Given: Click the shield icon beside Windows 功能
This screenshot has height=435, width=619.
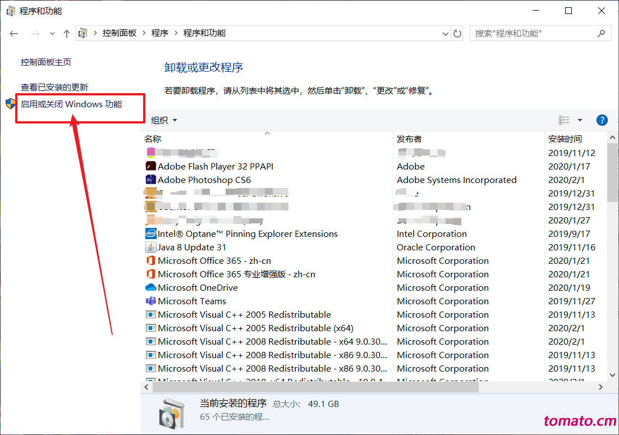Looking at the screenshot, I should (x=11, y=104).
